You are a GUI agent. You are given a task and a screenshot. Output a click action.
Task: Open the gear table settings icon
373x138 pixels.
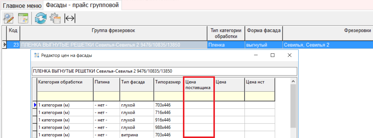click(x=55, y=18)
